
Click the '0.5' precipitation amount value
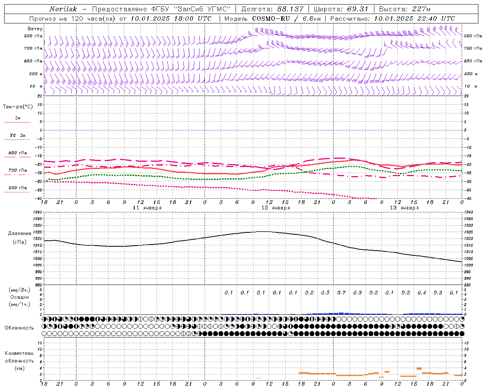(325, 293)
